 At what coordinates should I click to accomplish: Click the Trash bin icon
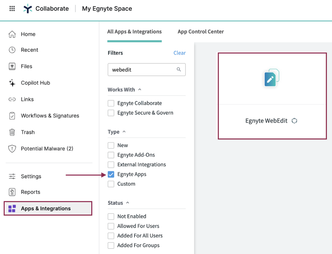12,132
